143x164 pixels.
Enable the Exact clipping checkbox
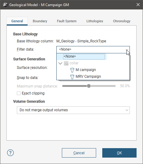pos(19,93)
